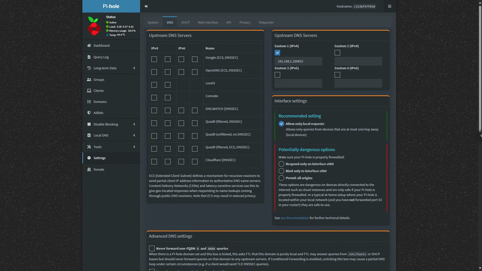Image resolution: width=482 pixels, height=271 pixels.
Task: Click the Custom 4 IPv6 address field
Action: pyautogui.click(x=358, y=83)
